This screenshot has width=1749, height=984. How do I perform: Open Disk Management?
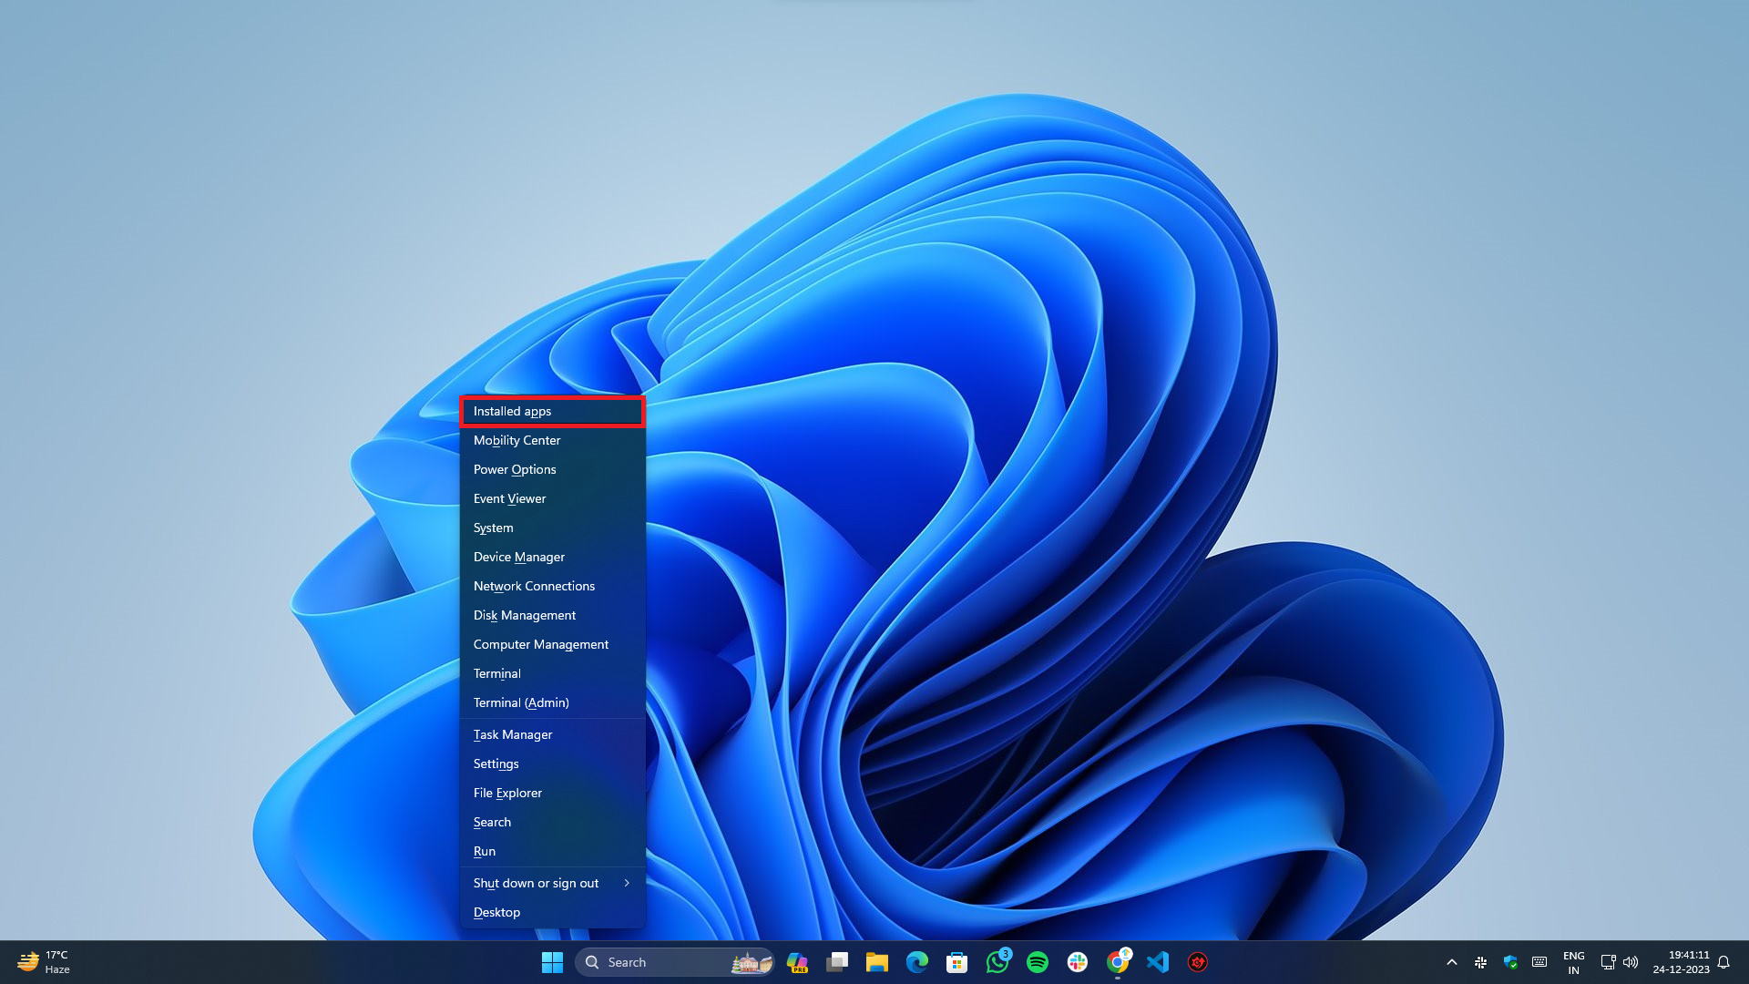[x=552, y=615]
